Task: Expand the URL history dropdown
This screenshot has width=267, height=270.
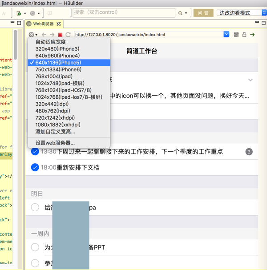Action: pos(227,34)
